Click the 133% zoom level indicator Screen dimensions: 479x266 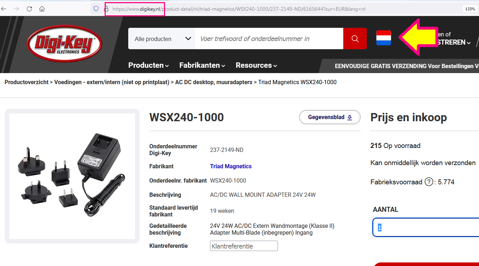click(470, 9)
